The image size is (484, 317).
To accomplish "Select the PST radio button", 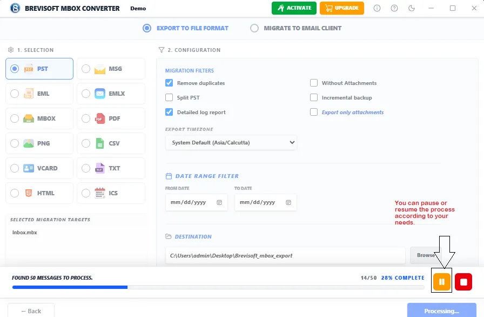I will click(15, 69).
